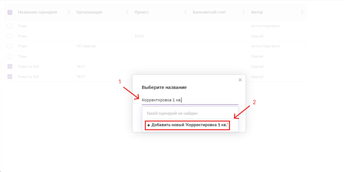
Task: Check the План row with project 2024
Action: click(x=10, y=36)
